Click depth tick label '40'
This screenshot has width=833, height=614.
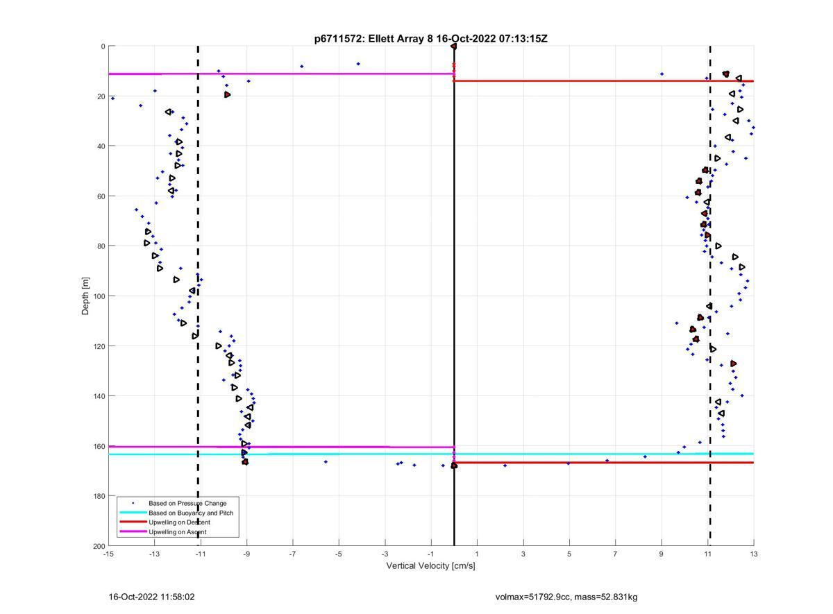(101, 146)
